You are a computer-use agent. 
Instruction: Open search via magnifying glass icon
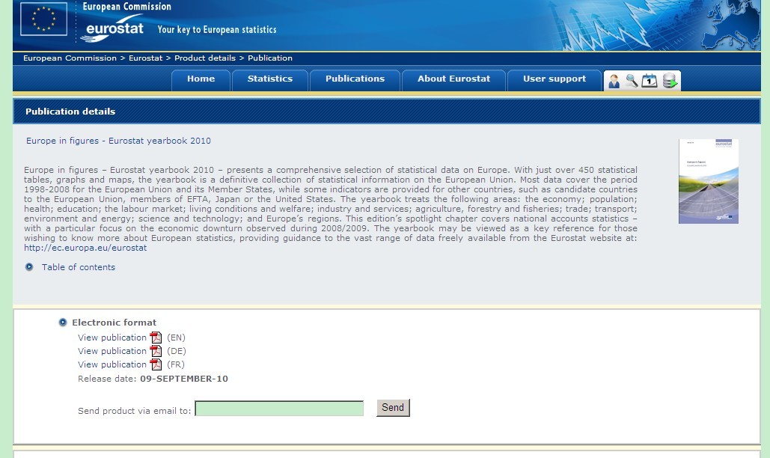click(x=632, y=81)
